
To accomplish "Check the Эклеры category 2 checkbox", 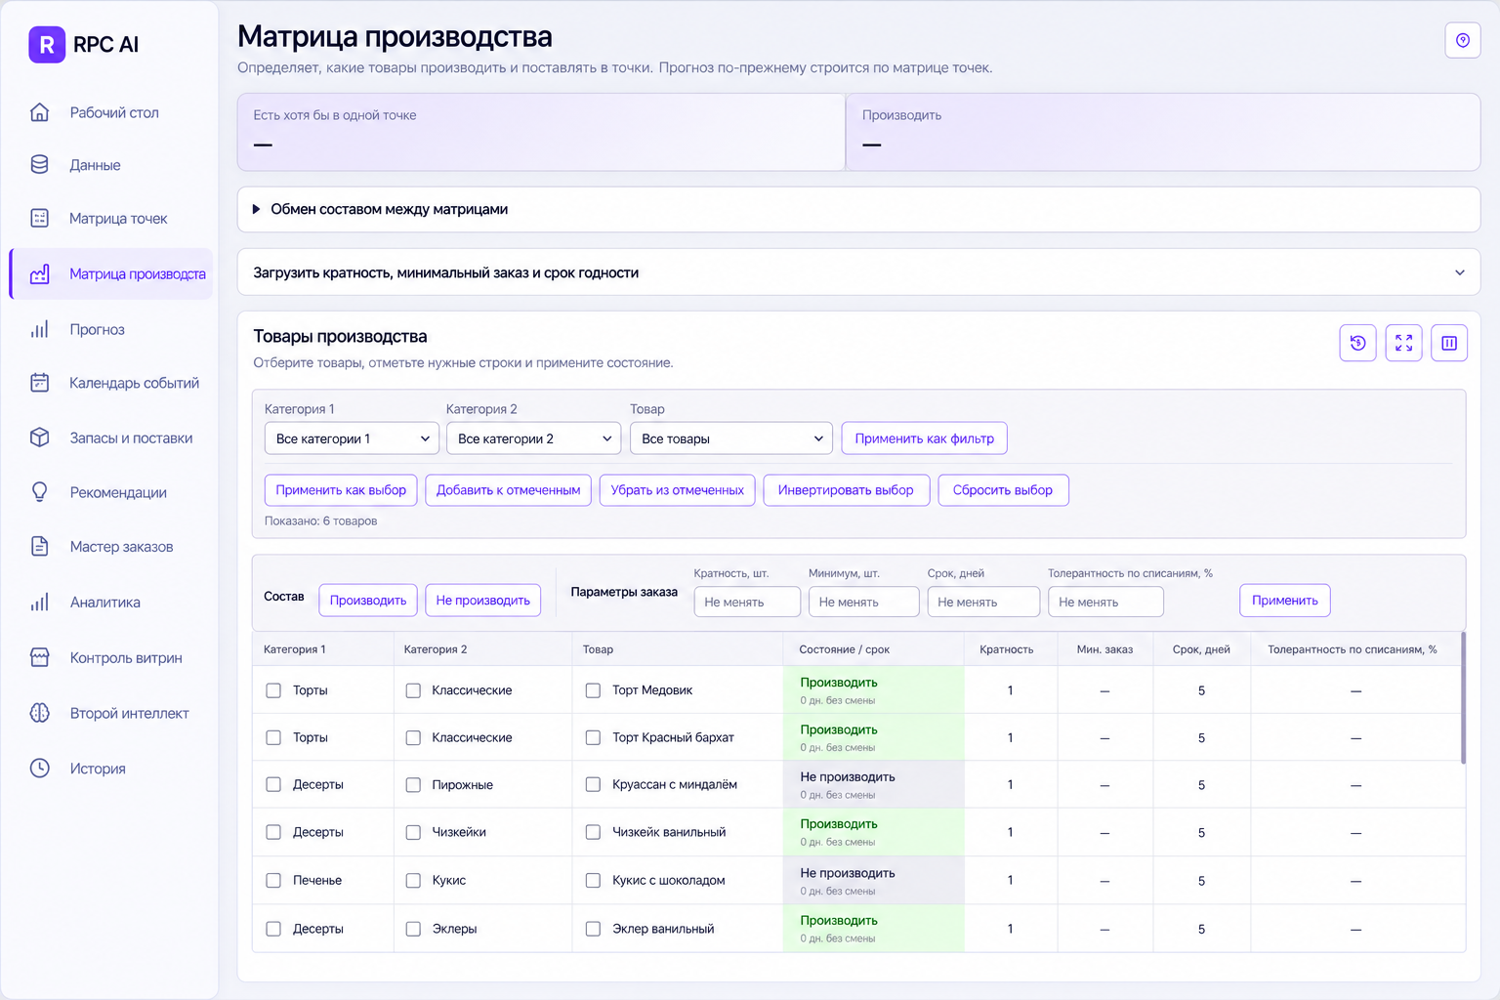I will point(413,929).
